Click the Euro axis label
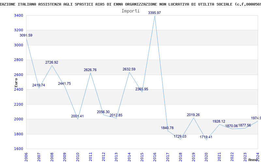Viewport: 261px width, 163px height. point(16,83)
